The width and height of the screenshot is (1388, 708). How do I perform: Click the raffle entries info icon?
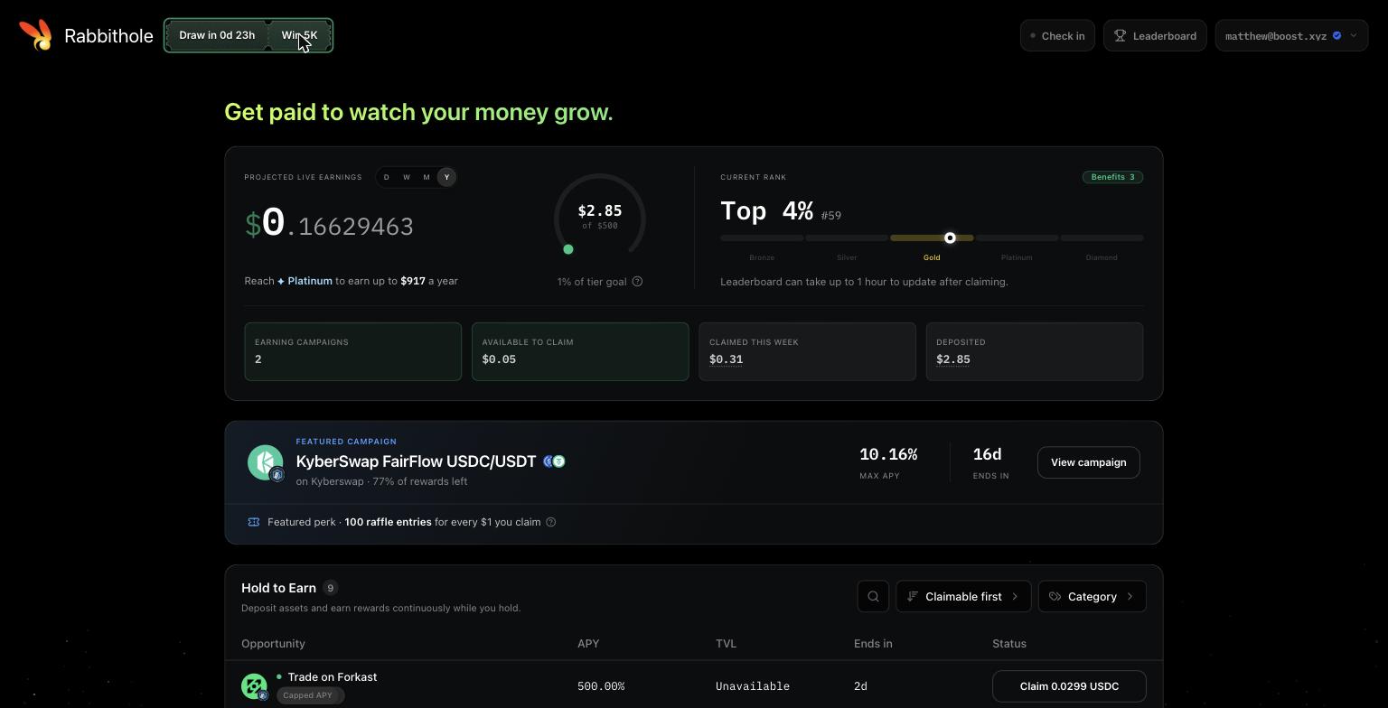click(x=550, y=522)
